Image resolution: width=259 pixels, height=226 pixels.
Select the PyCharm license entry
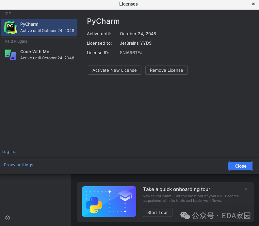pos(39,27)
